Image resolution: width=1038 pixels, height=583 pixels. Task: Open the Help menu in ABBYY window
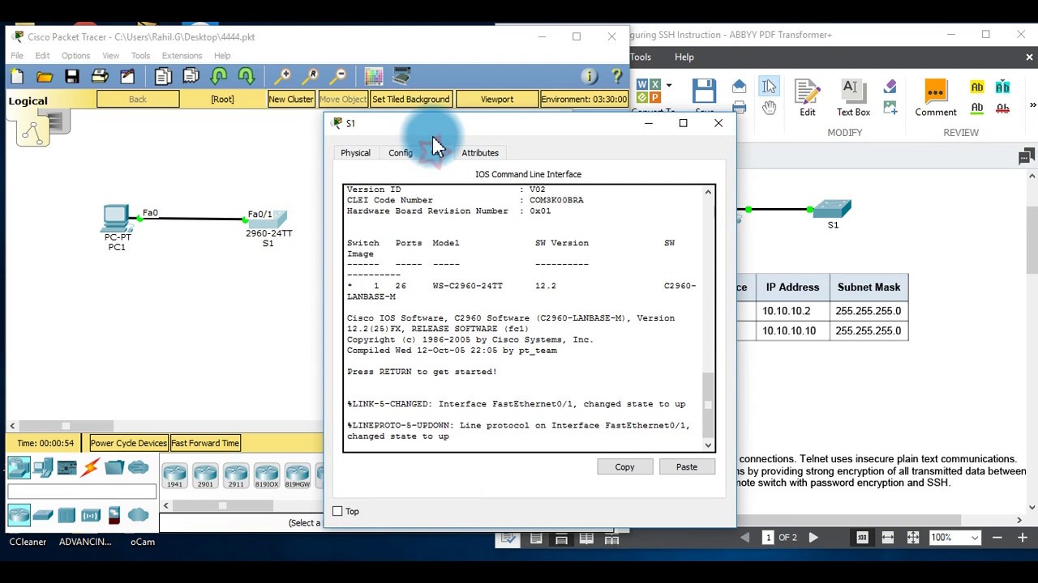684,57
